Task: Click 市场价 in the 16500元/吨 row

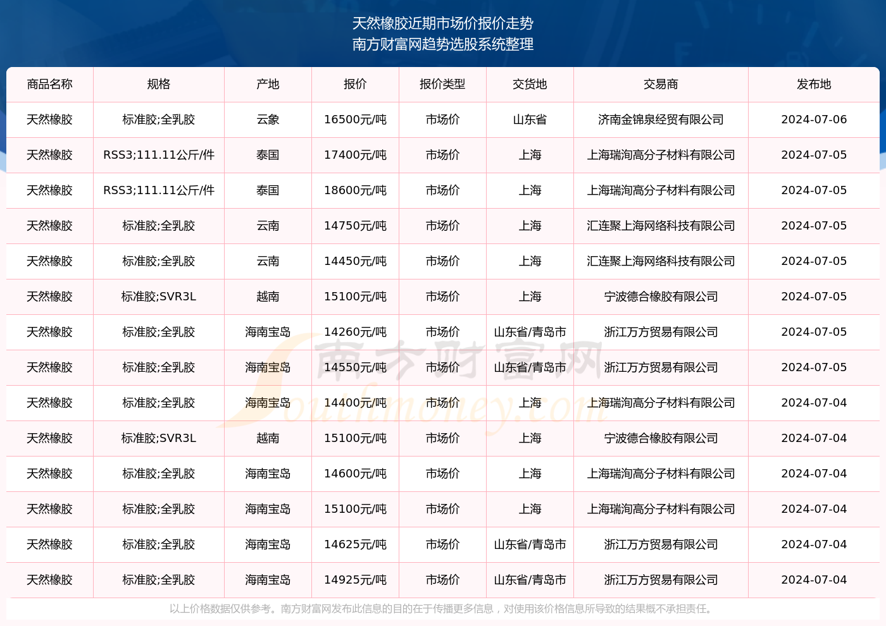Action: tap(442, 120)
